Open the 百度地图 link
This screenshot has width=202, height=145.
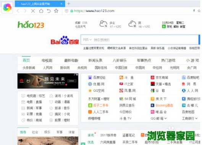188,112
